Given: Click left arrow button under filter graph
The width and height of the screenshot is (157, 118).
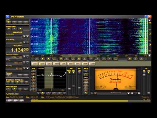Looking at the screenshot, I should point(38,93).
